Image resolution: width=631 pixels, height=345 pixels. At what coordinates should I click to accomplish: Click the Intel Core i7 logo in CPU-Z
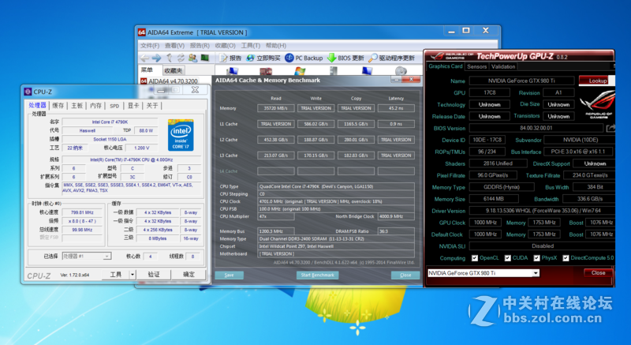click(181, 135)
